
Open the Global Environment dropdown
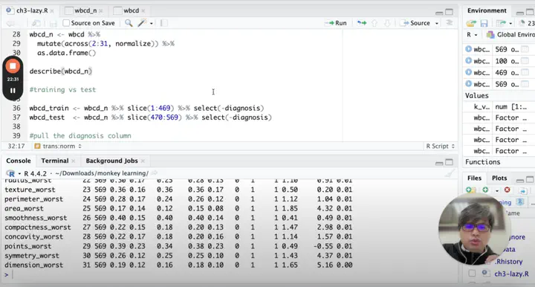(510, 35)
